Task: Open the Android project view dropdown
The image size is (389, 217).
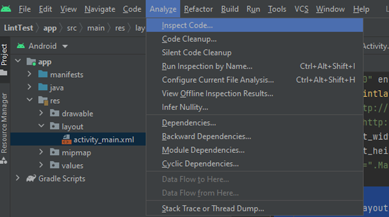Action: [x=65, y=46]
